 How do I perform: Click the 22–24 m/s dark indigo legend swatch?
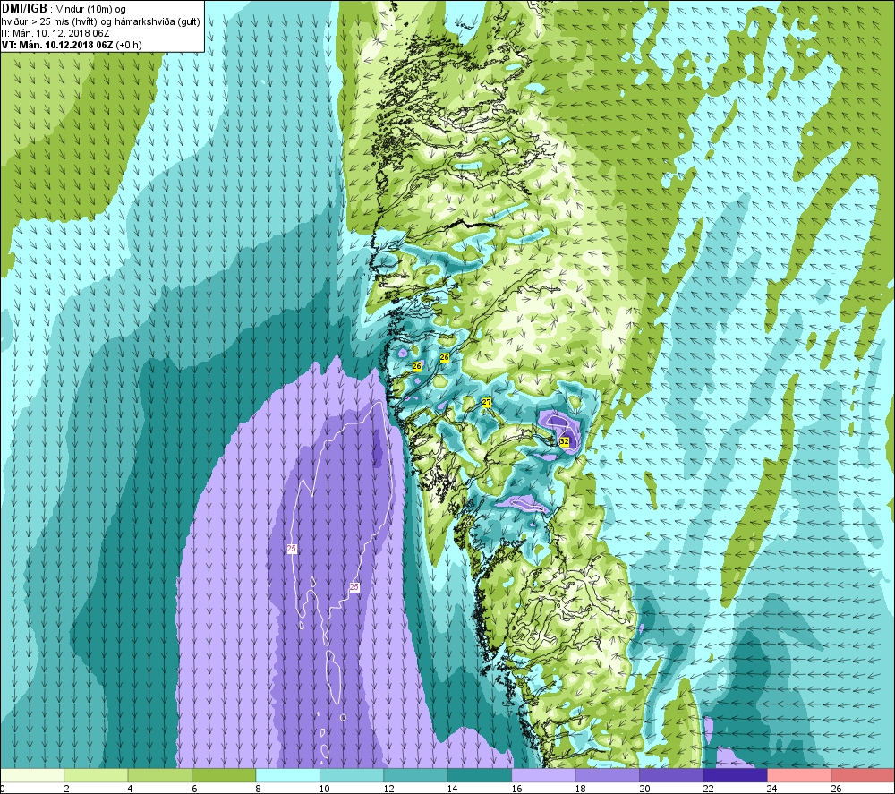point(736,775)
